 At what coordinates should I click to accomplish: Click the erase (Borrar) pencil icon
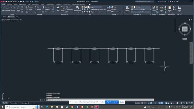[x=53, y=7]
